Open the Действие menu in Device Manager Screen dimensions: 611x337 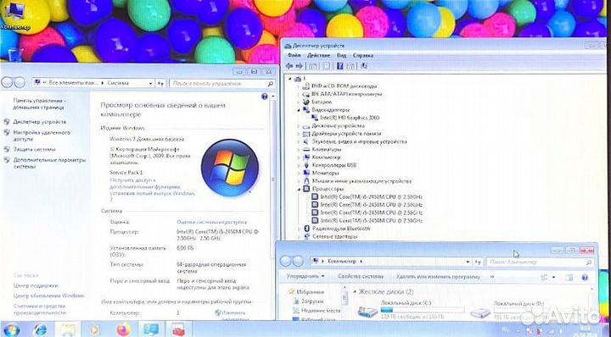pos(318,56)
